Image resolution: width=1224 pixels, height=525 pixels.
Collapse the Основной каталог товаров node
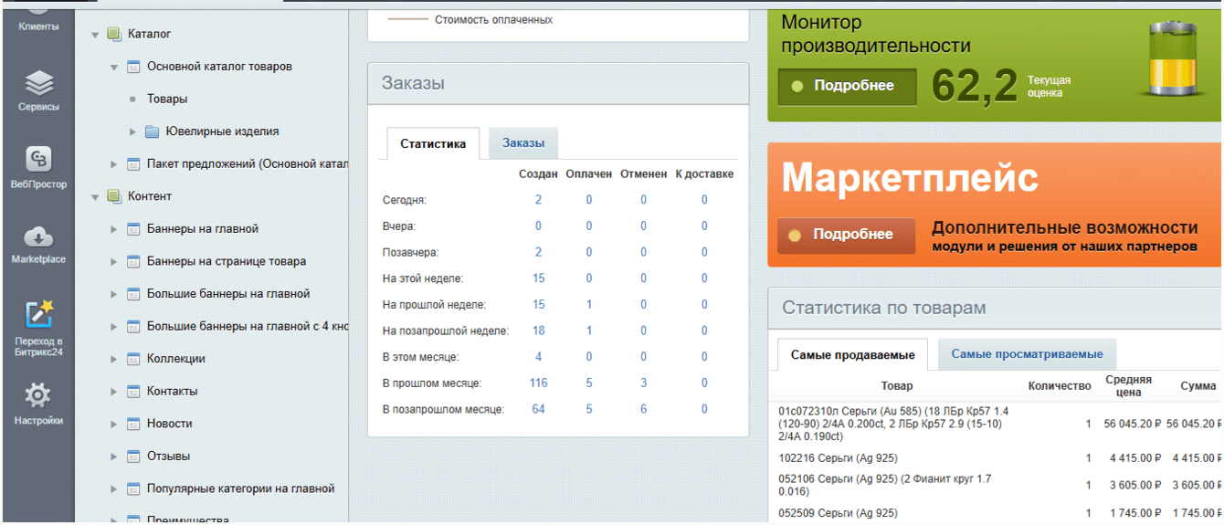[114, 68]
